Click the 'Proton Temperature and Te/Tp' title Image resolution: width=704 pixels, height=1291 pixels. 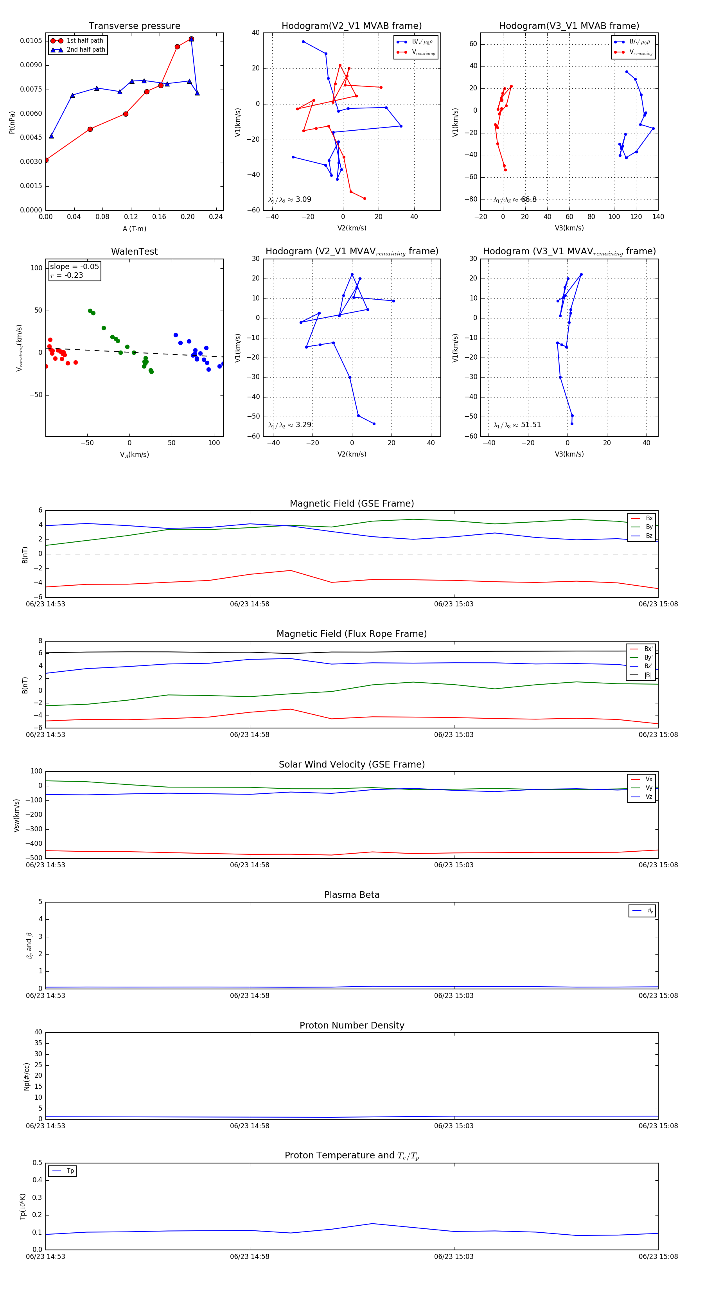pos(352,1156)
